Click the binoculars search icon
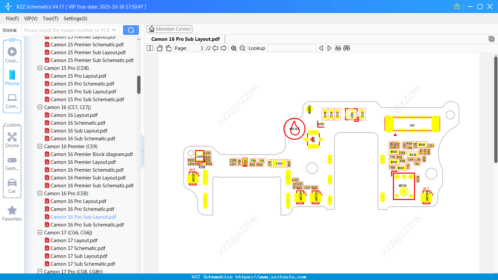Image resolution: width=498 pixels, height=280 pixels. (347, 48)
